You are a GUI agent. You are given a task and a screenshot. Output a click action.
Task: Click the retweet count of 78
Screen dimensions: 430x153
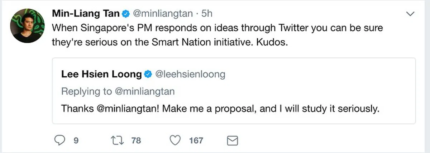[136, 140]
